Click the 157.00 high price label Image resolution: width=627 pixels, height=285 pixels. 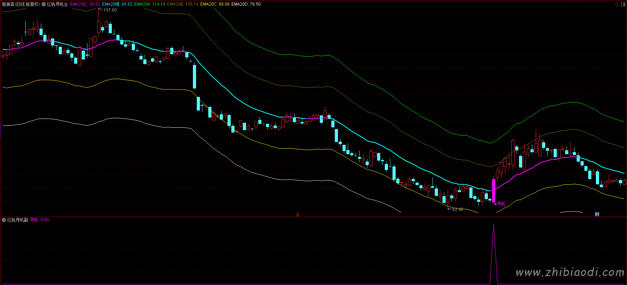[x=110, y=10]
